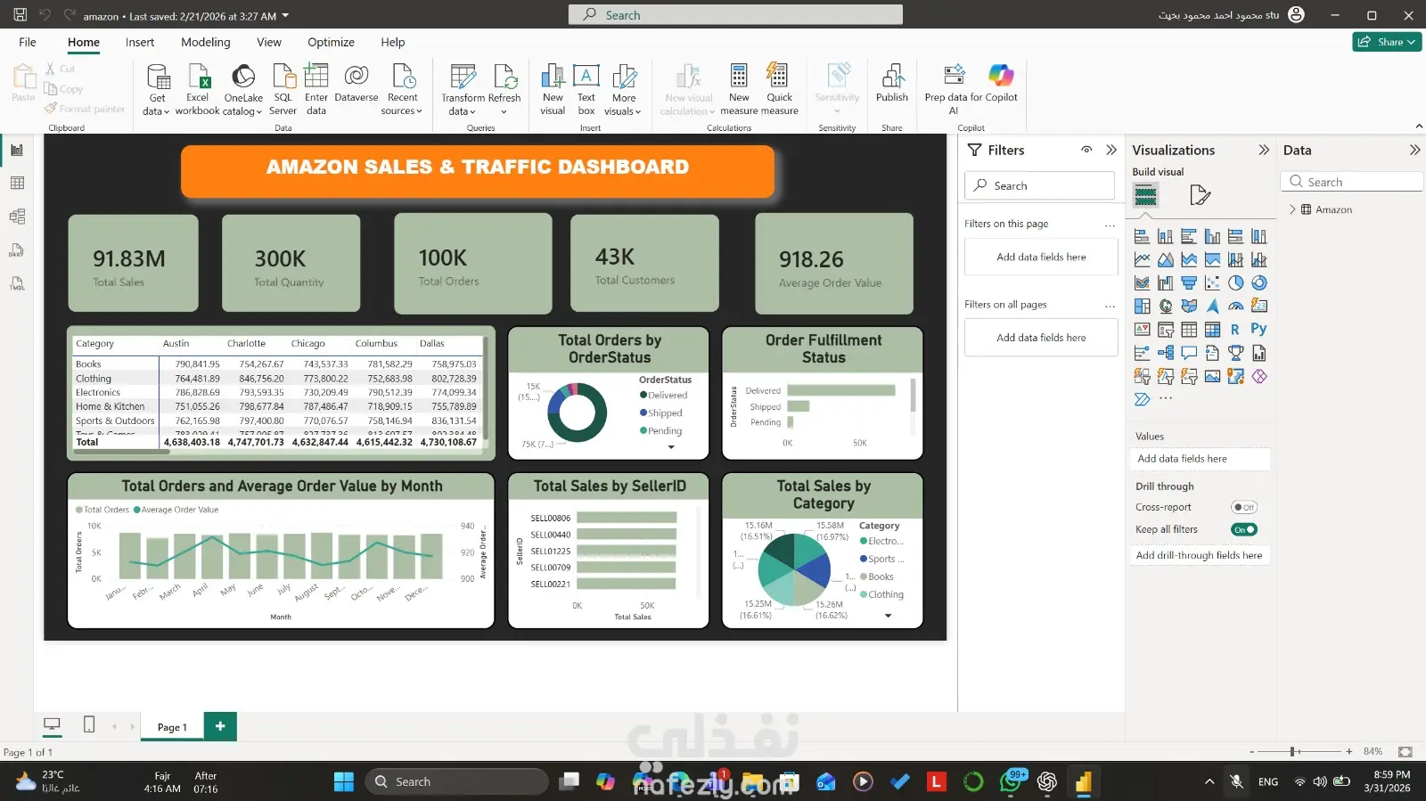Open TMDL view in left sidebar
Viewport: 1426px width, 801px height.
(x=17, y=283)
